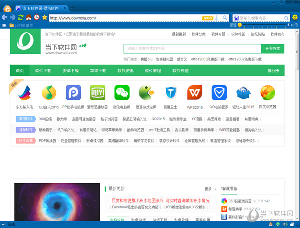Focus the site search input field

[x=192, y=49]
